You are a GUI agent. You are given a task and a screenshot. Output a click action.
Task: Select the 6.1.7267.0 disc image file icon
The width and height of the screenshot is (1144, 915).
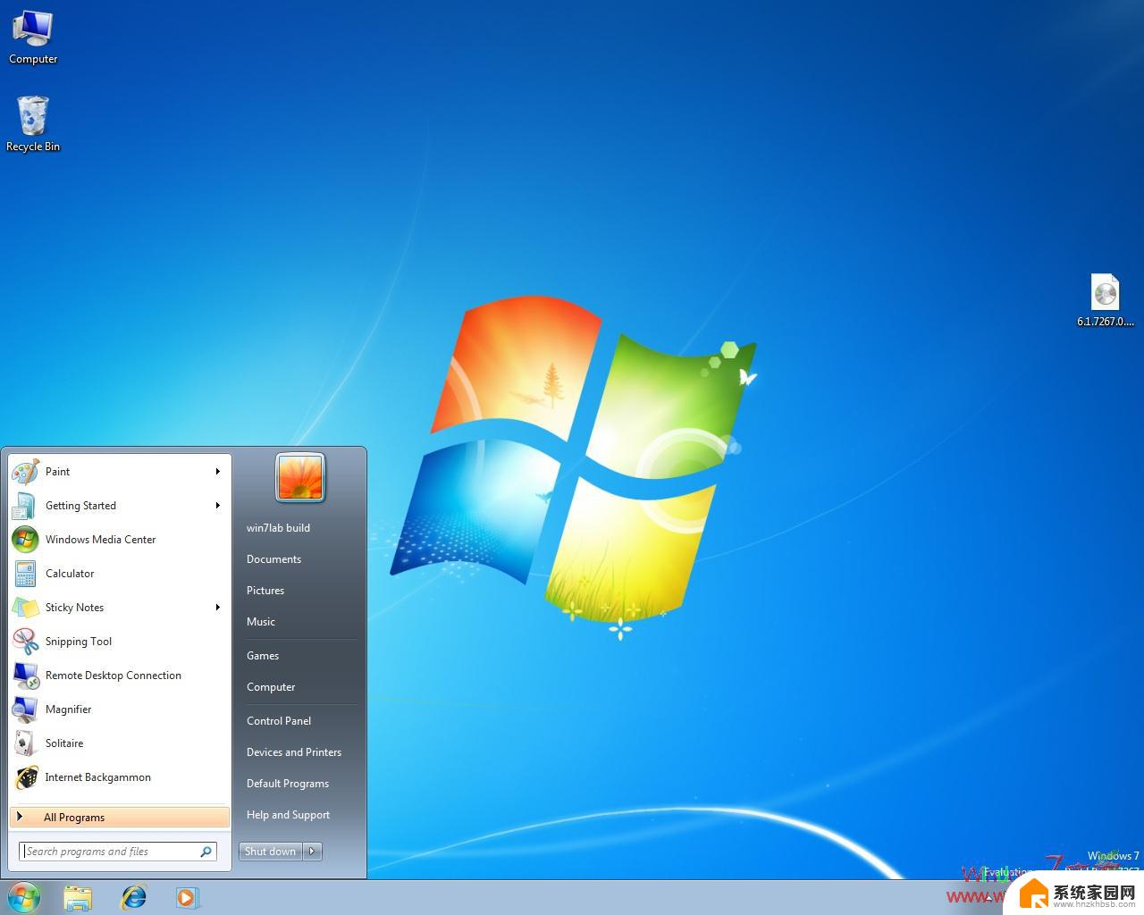[x=1106, y=301]
